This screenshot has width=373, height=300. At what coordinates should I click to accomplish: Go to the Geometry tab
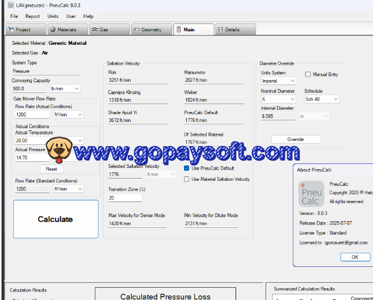coord(147,30)
